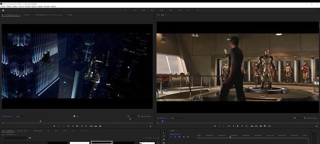
Task: Add marker in the Source monitor
Action: click(54, 126)
